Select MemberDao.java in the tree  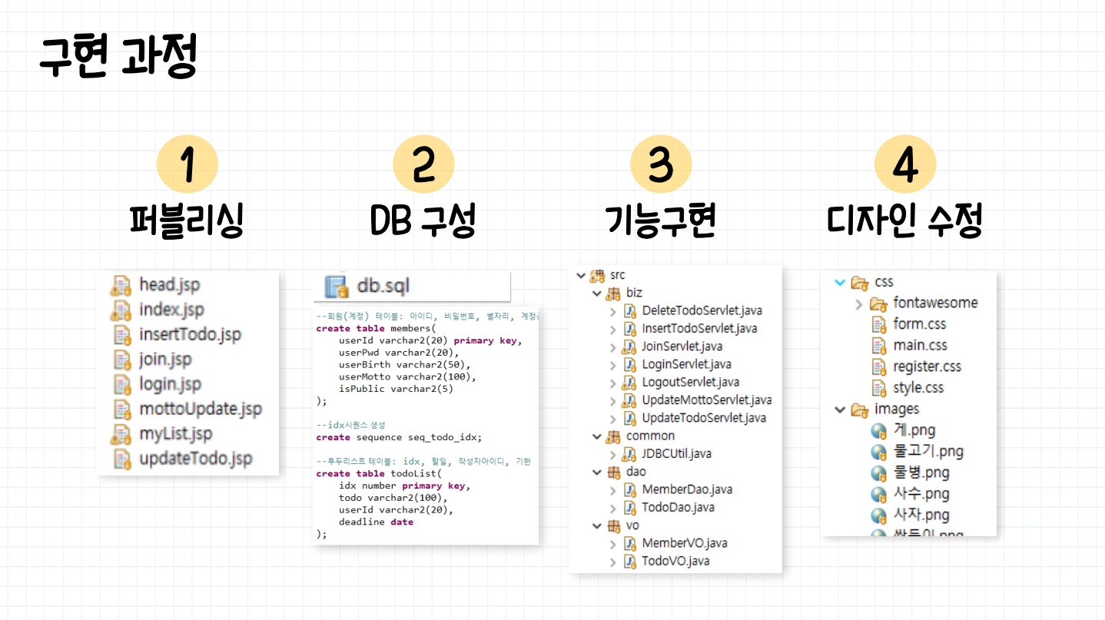(x=686, y=489)
